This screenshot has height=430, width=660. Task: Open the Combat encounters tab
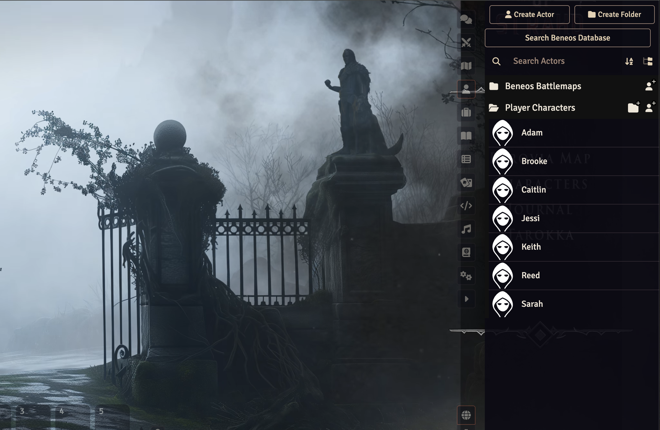(466, 43)
